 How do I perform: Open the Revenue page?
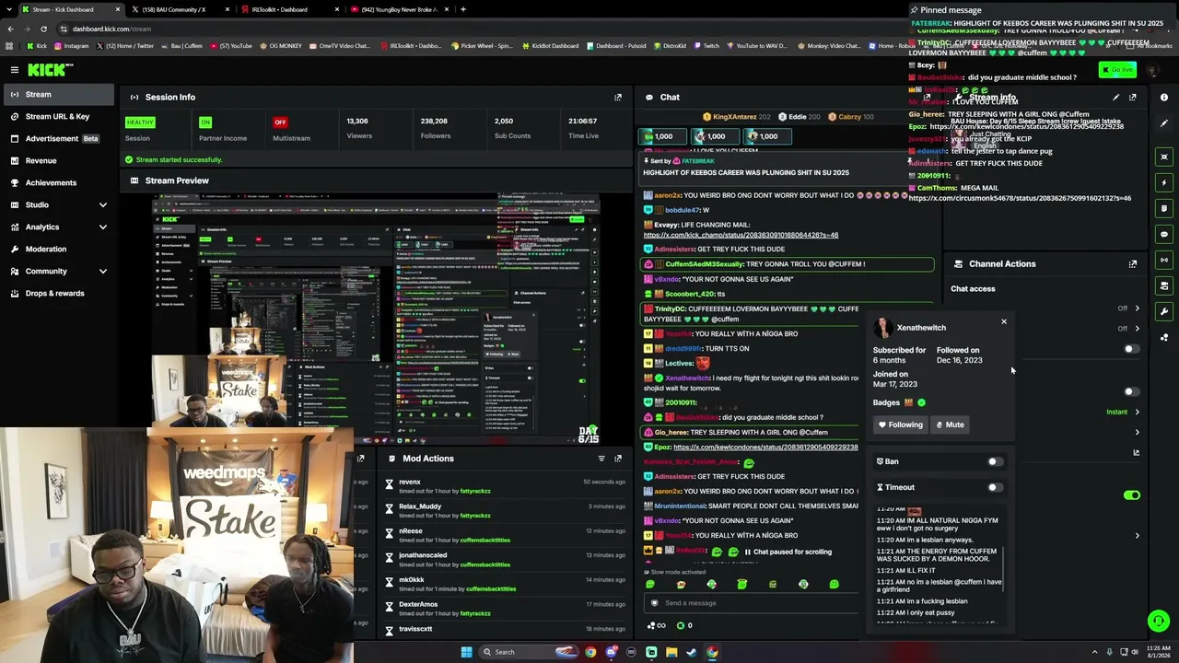click(x=57, y=160)
